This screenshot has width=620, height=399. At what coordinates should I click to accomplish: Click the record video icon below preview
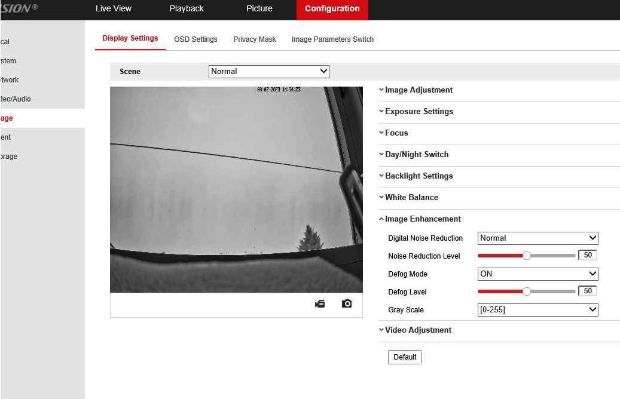point(320,304)
